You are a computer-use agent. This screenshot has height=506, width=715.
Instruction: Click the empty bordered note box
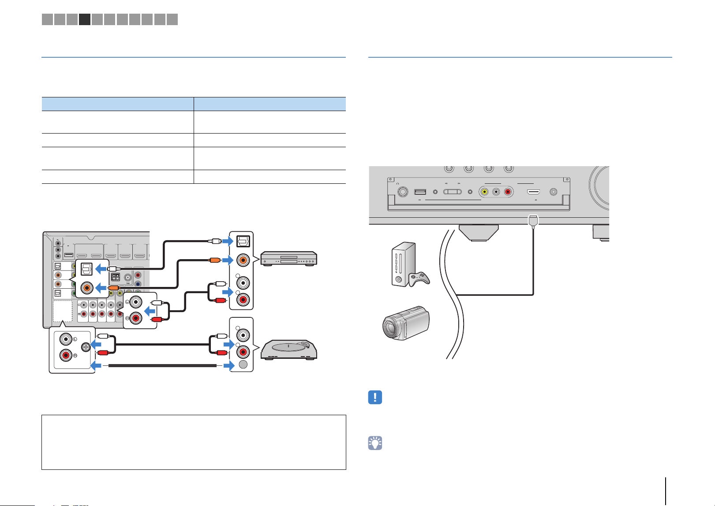coord(194,442)
